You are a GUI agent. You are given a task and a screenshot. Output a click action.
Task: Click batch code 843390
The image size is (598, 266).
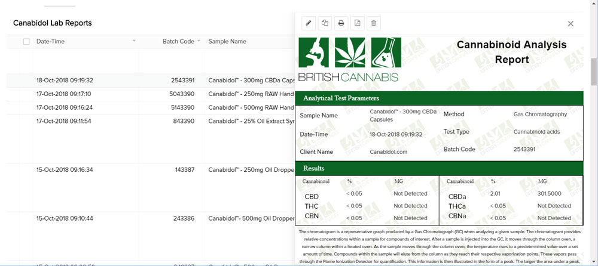(x=185, y=122)
